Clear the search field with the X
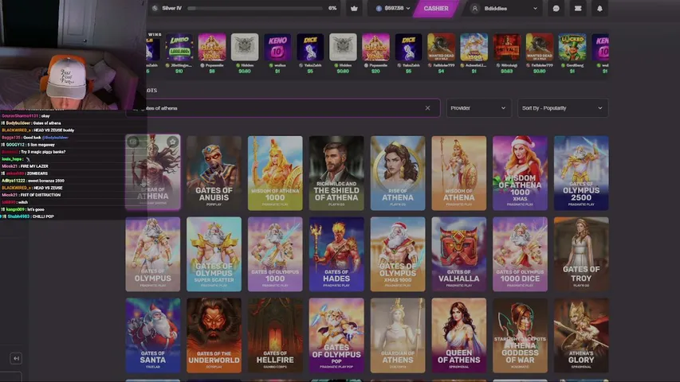Viewport: 680px width, 382px height. 427,108
